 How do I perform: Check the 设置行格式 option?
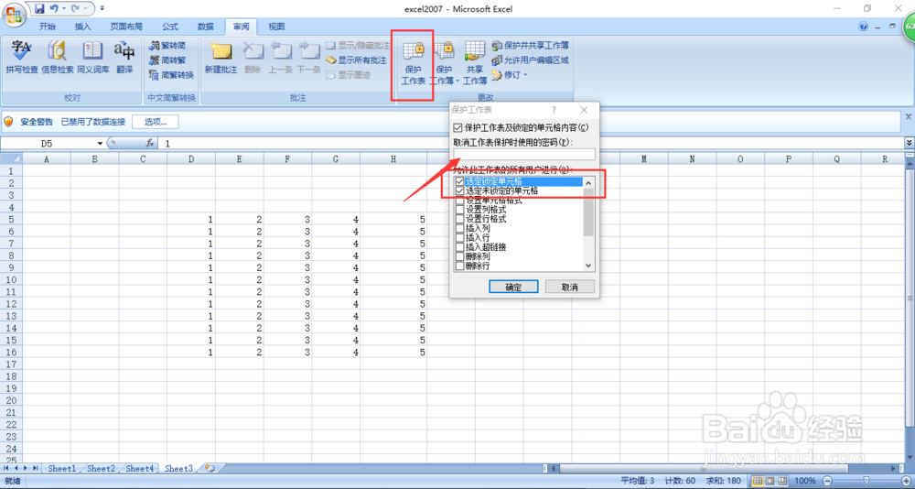coord(460,219)
